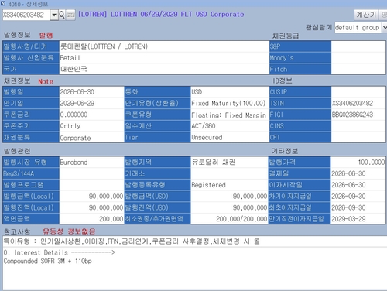Click the ISIN input field XS3406203482
The height and width of the screenshot is (291, 387).
(x=26, y=15)
